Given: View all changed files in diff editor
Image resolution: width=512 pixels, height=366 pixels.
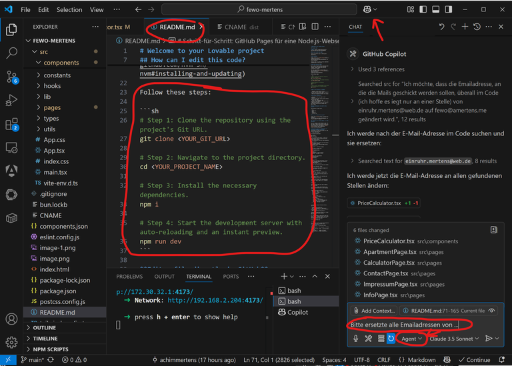Looking at the screenshot, I should click(494, 230).
